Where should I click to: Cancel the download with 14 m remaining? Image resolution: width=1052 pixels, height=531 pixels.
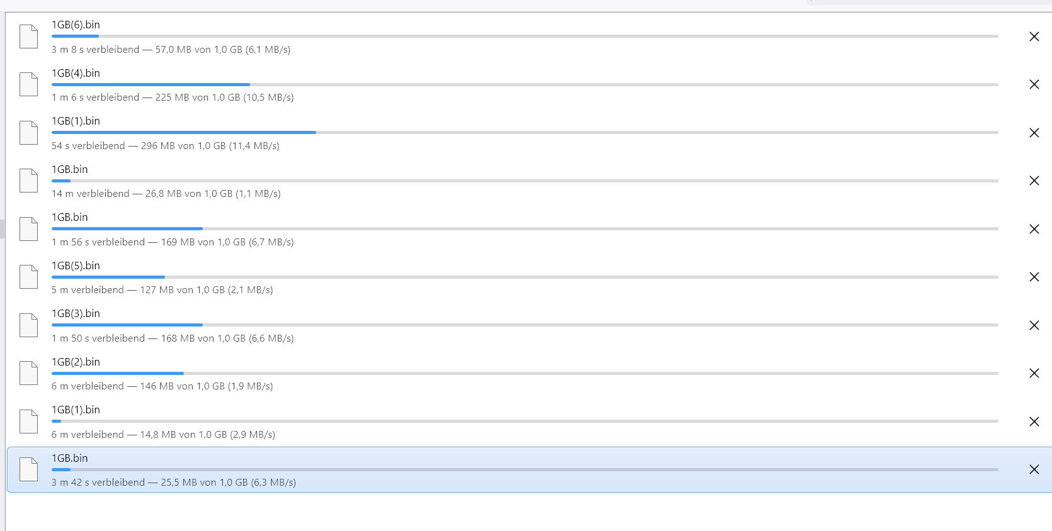[x=1034, y=181]
